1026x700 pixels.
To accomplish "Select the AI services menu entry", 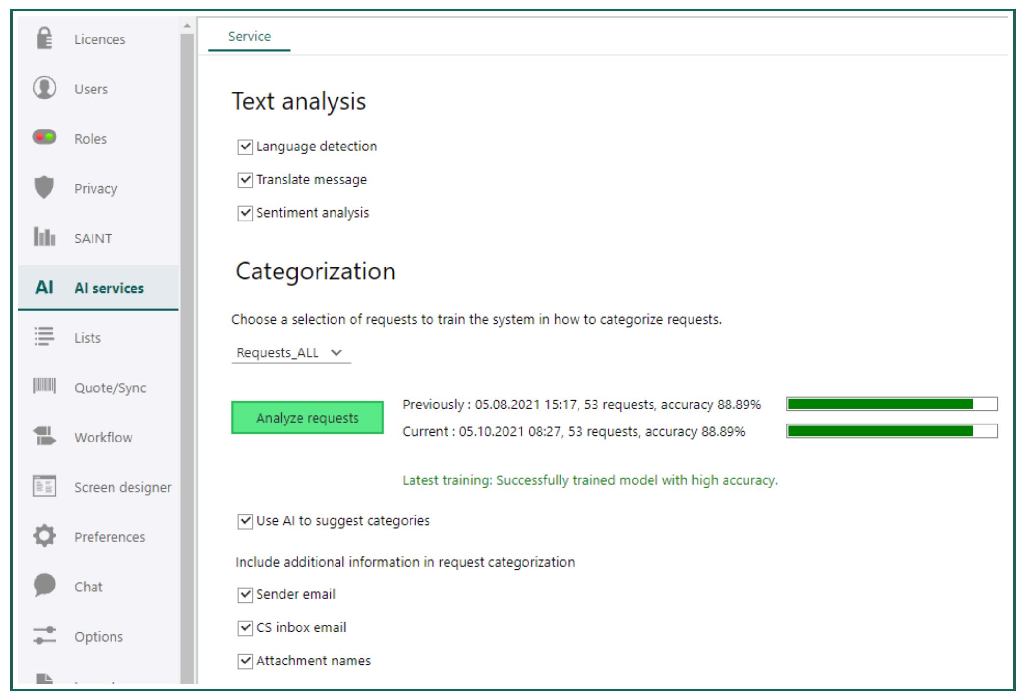I will [x=98, y=287].
